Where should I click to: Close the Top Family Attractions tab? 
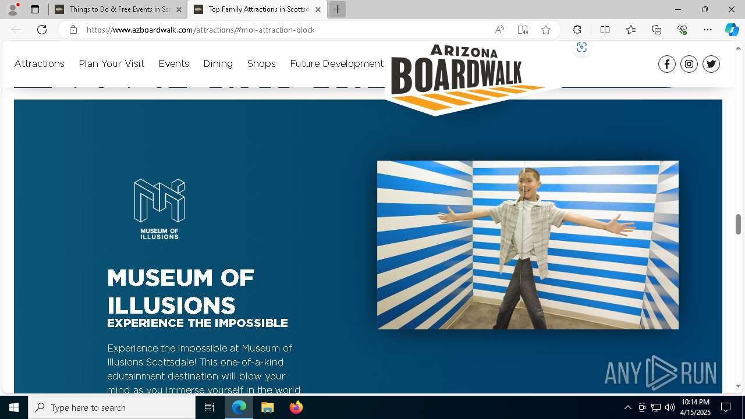coord(318,9)
